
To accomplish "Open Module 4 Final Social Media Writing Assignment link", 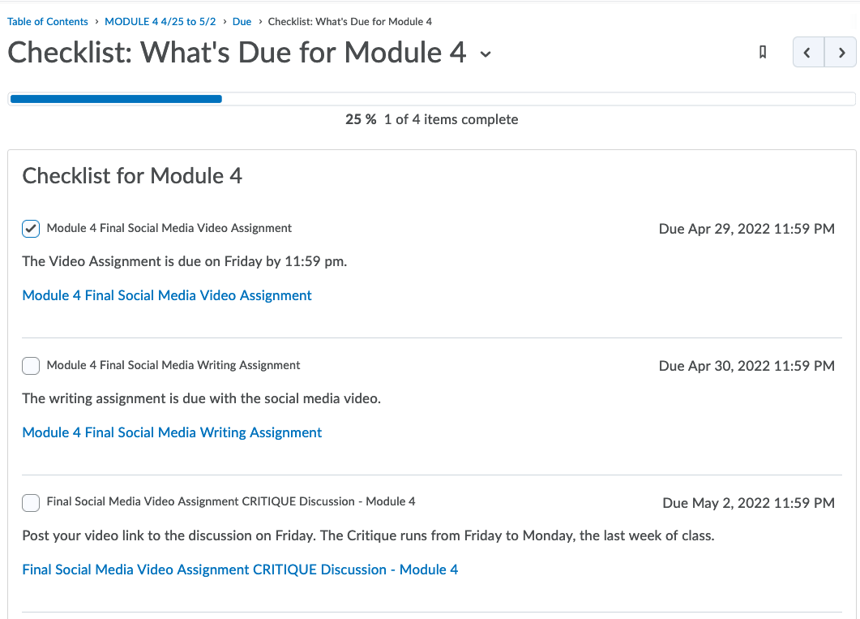I will [172, 432].
